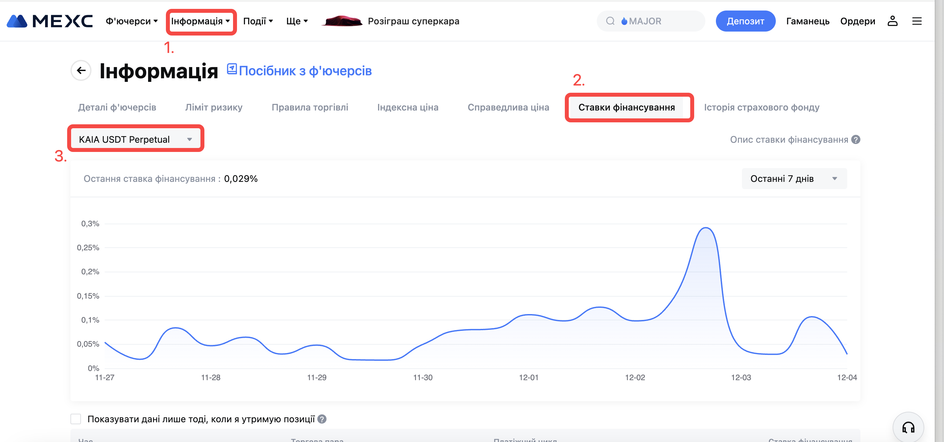The width and height of the screenshot is (944, 442).
Task: Open the Посібник з ф'ючерсів link
Action: pyautogui.click(x=304, y=71)
